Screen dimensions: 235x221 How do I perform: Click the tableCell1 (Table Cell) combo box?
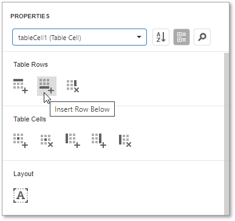pos(80,37)
